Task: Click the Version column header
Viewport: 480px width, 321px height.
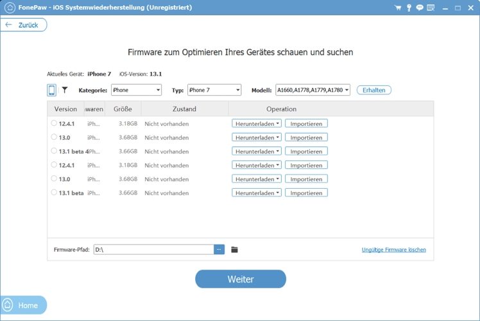Action: coord(65,109)
